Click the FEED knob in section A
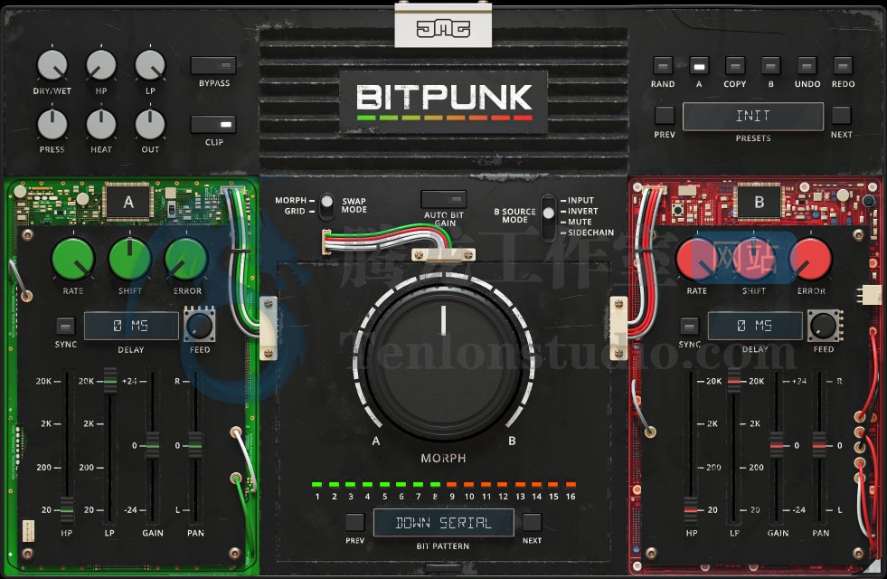 [x=200, y=326]
